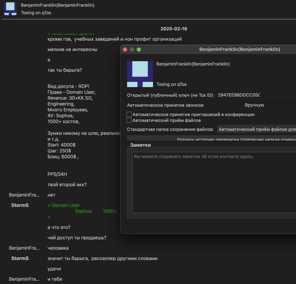Click the line 'Блиц: 6000$ ,'
Screen dimensions: 296x284
coord(63,157)
